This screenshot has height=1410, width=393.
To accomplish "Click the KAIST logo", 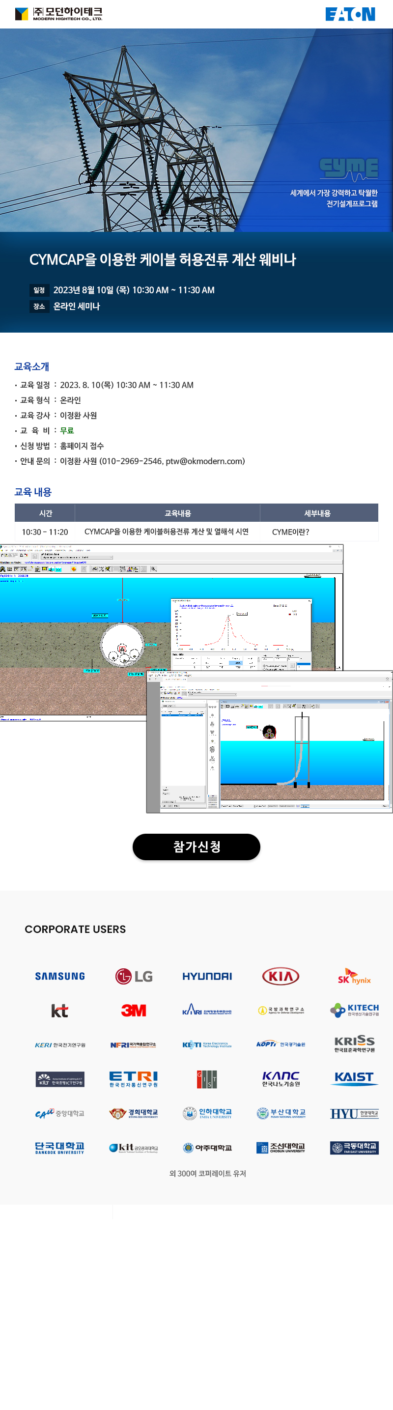I will (x=354, y=1078).
